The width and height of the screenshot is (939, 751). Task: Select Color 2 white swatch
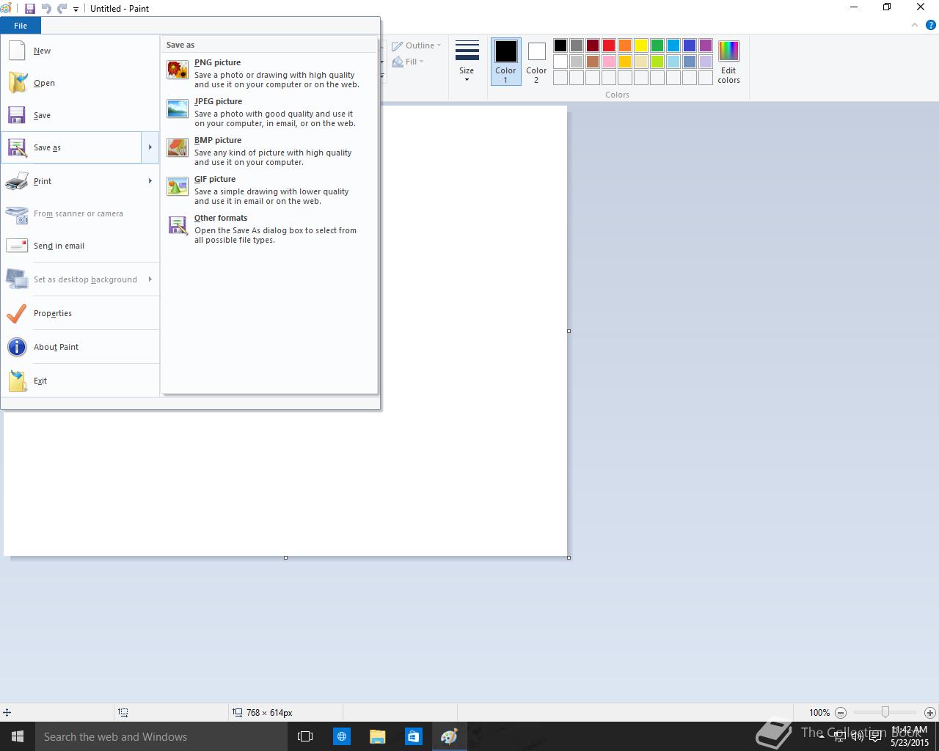pyautogui.click(x=536, y=61)
